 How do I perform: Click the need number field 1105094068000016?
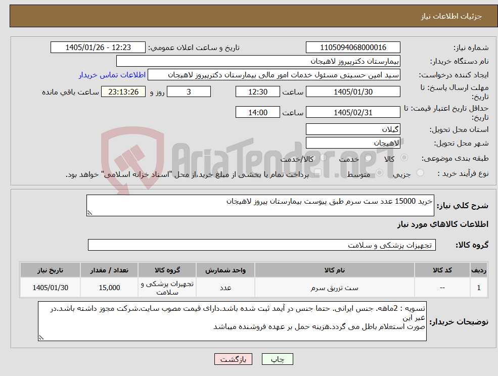pos(353,48)
